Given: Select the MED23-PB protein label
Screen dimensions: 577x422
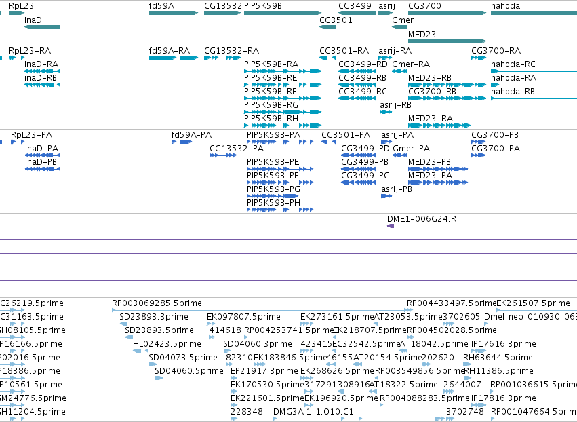Looking at the screenshot, I should point(429,162).
